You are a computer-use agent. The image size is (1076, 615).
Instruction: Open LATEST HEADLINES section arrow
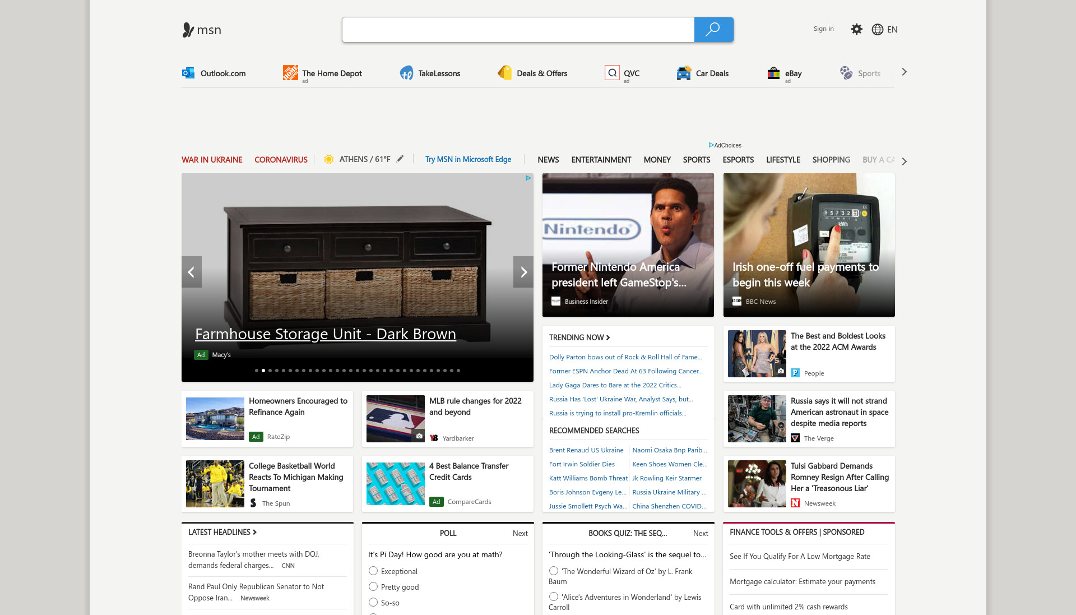click(x=254, y=532)
